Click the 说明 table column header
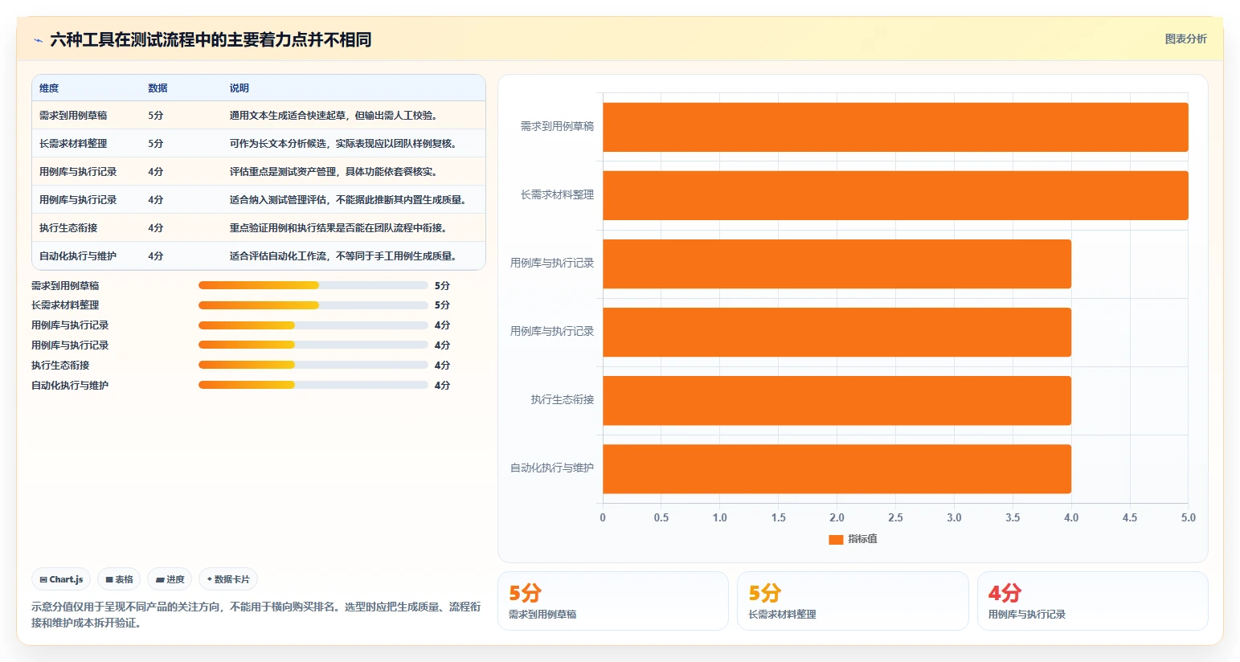The image size is (1240, 662). (239, 88)
